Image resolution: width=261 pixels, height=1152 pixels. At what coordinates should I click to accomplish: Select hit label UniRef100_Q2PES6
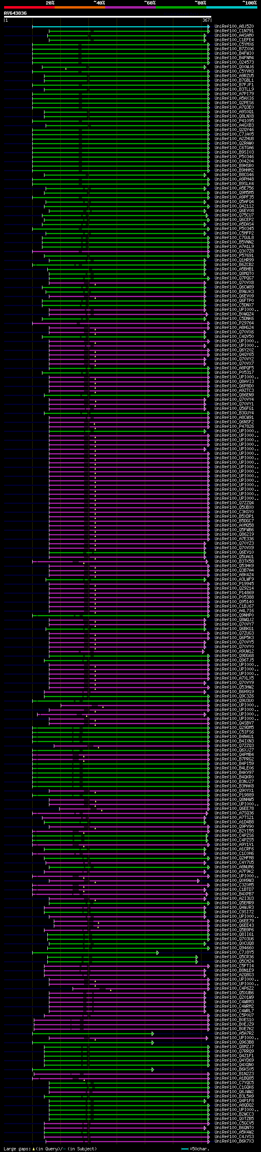[234, 103]
